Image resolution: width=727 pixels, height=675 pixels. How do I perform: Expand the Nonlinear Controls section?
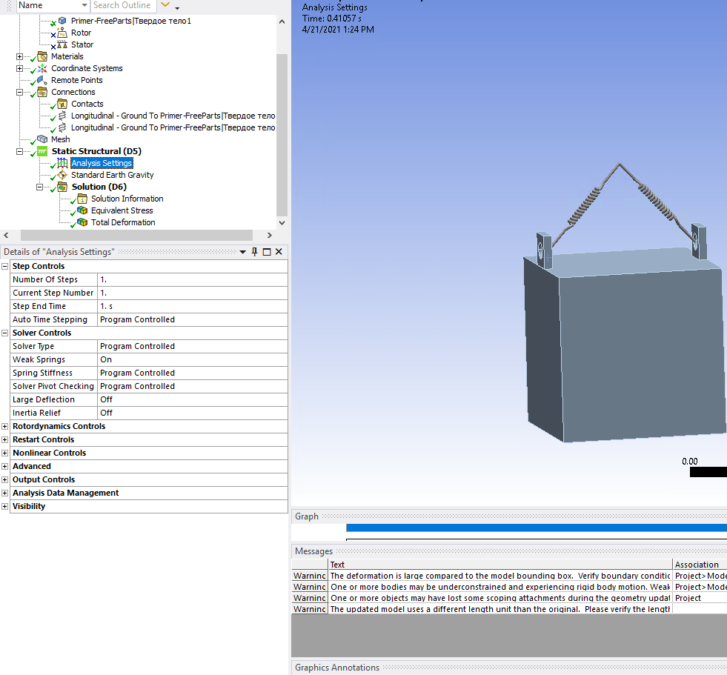pos(5,453)
